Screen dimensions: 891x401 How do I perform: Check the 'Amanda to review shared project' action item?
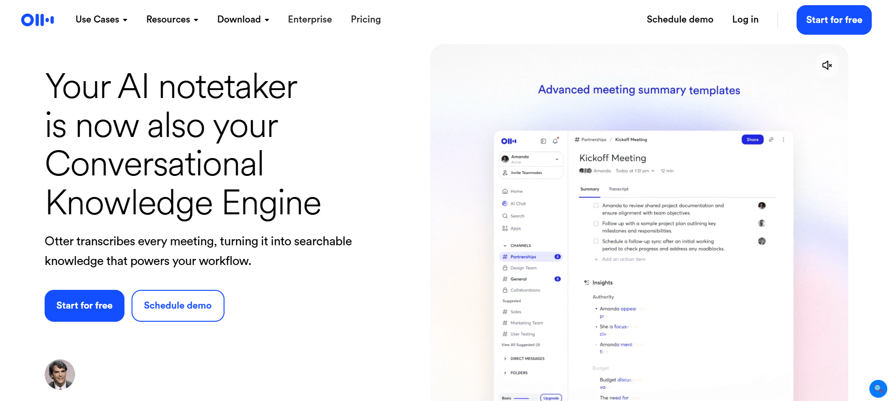pyautogui.click(x=596, y=205)
